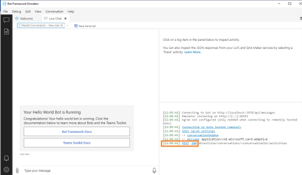Click the 200 status log link
Viewport: 302px width, 175px height.
[x=194, y=143]
